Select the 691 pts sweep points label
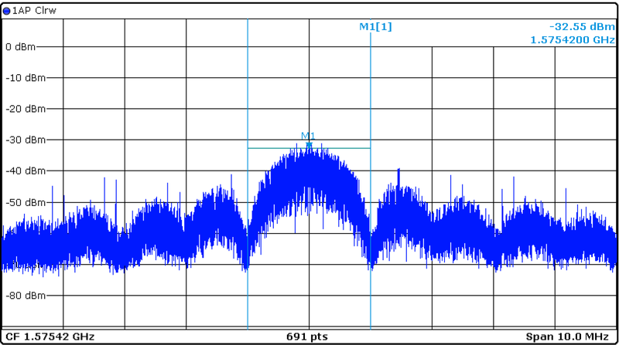Screen dimensions: 619x345 (x=309, y=337)
